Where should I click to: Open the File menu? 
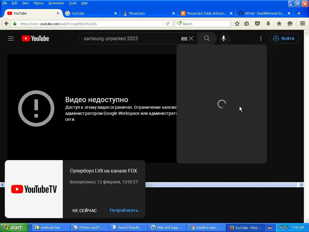coord(5,3)
